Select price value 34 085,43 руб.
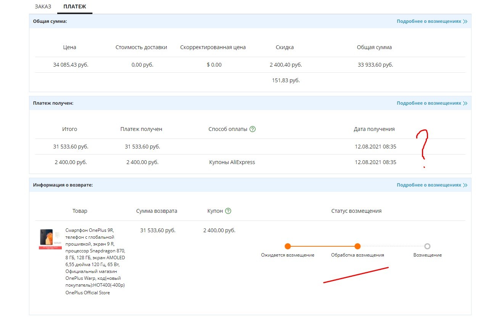Viewport: 499px width, 319px height. click(71, 65)
